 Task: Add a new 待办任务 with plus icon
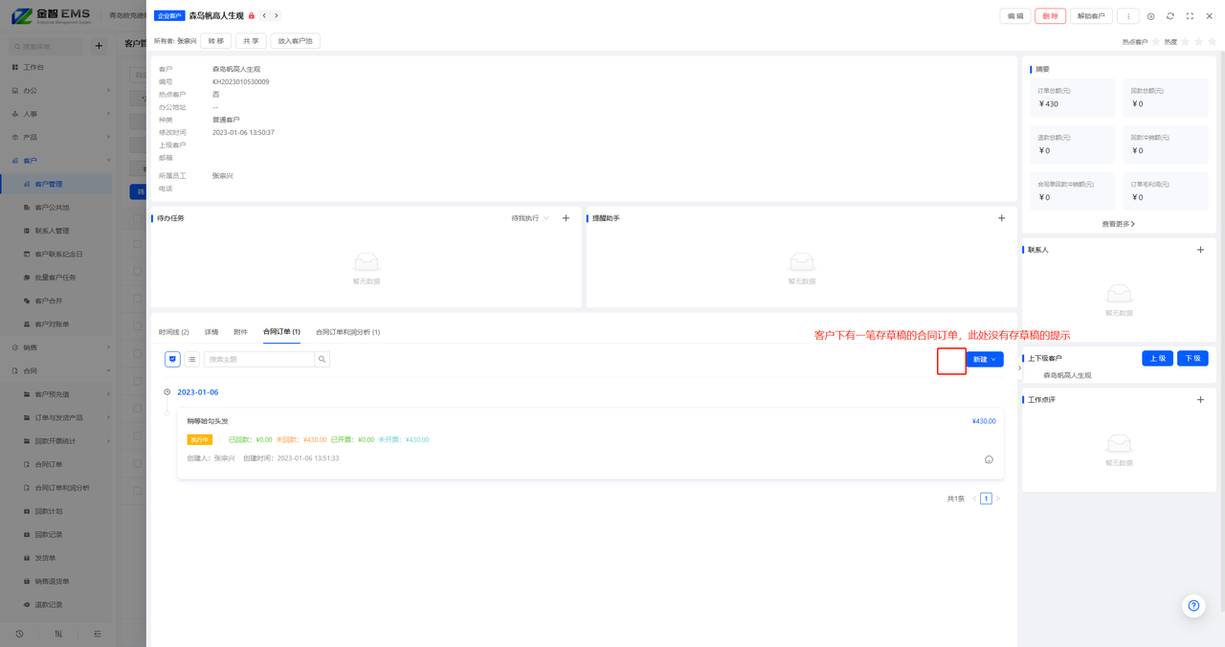pos(566,218)
